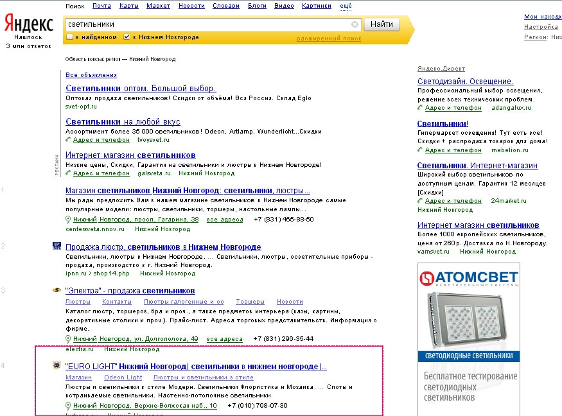Open the Настройка link
562x416 pixels.
click(x=541, y=26)
